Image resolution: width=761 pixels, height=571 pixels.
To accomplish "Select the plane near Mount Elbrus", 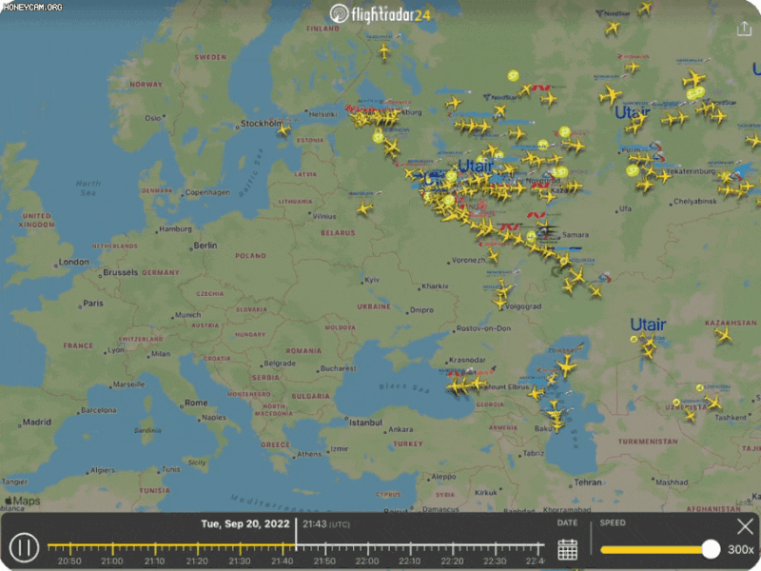I will click(x=479, y=384).
